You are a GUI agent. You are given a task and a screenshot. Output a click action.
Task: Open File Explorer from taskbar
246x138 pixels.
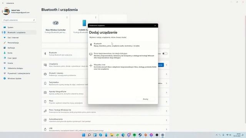point(112,135)
